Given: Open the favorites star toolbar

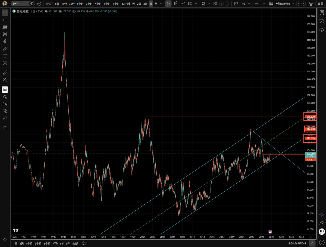Looking at the screenshot, I should click(x=5, y=240).
